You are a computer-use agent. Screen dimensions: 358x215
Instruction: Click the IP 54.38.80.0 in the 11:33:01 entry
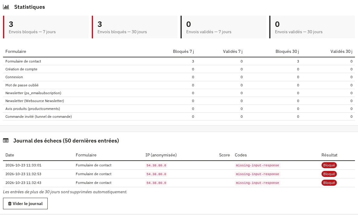[x=156, y=165]
